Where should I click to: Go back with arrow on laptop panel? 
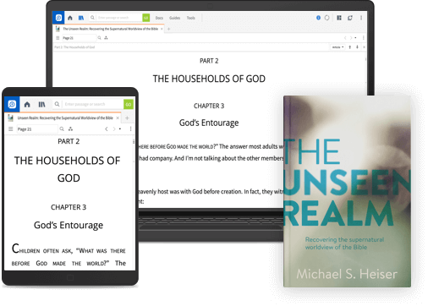pos(345,38)
